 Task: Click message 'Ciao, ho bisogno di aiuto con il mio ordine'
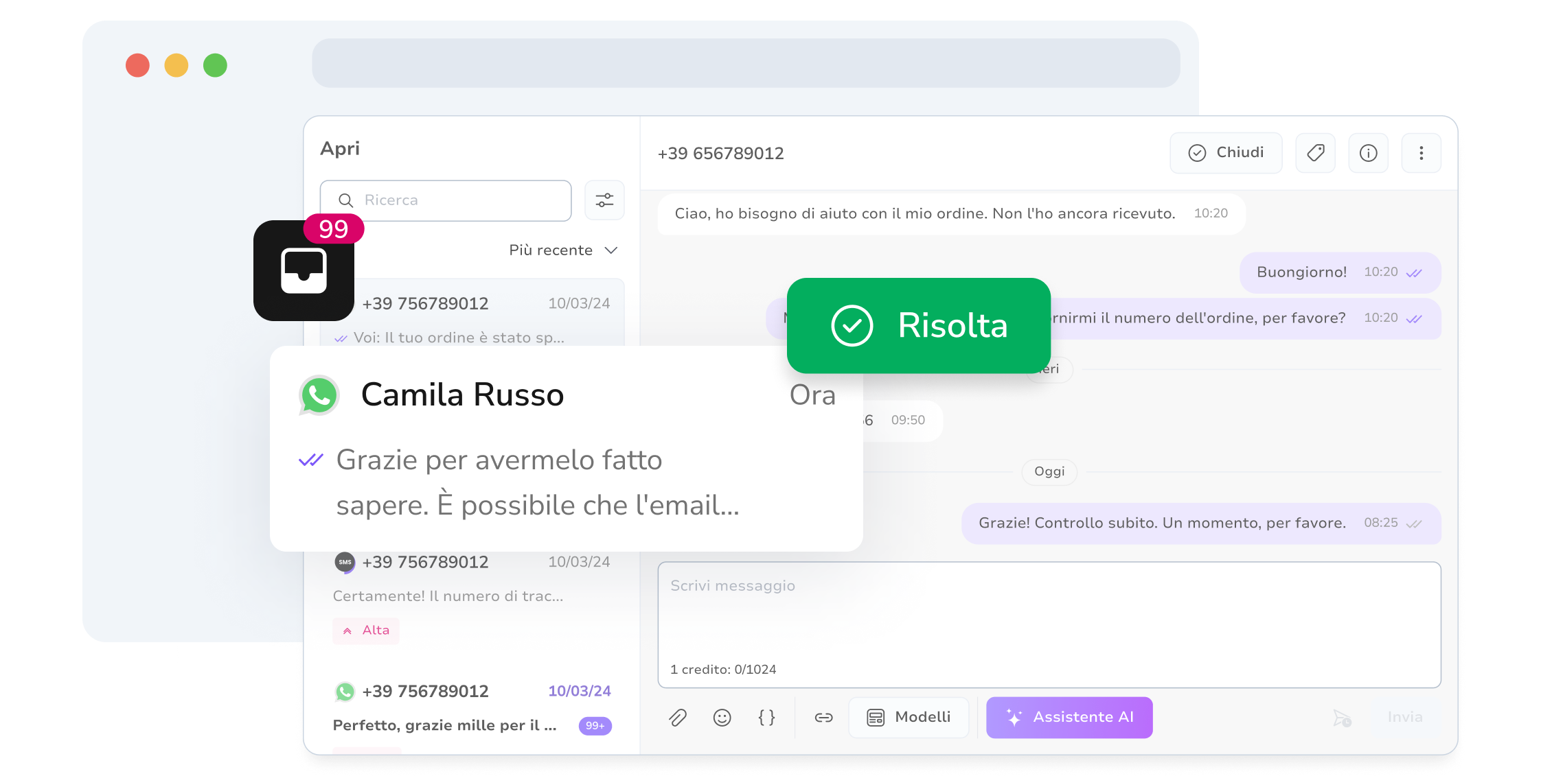point(951,214)
